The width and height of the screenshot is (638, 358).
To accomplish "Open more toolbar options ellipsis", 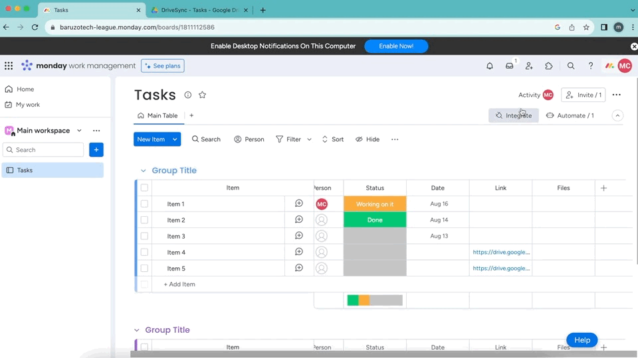I will (395, 139).
